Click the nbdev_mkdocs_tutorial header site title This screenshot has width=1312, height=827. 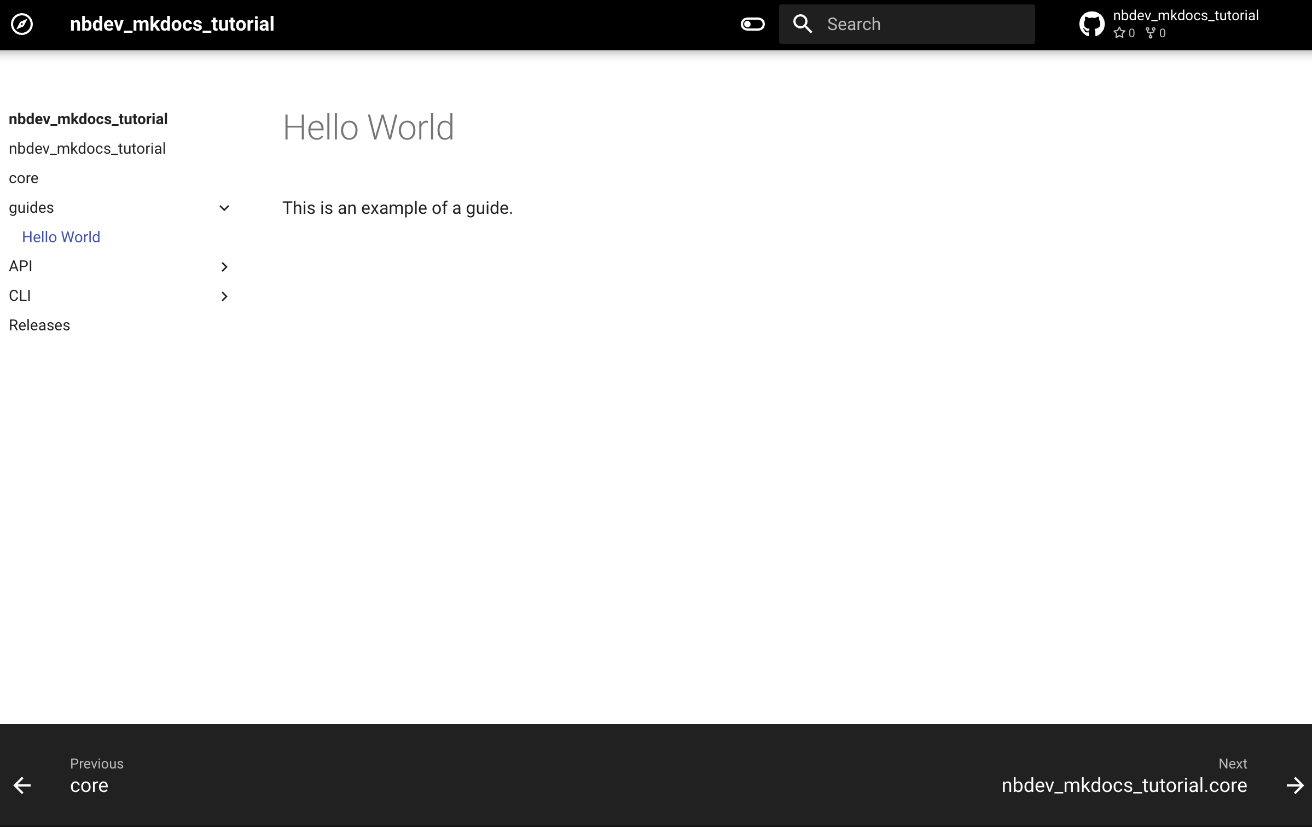172,24
